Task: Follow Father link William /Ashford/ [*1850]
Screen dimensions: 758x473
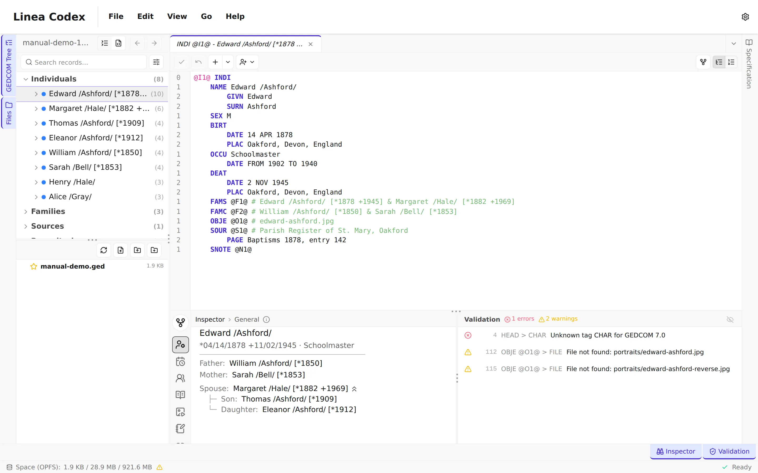Action: (x=276, y=363)
